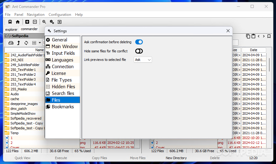Viewport: 276px width, 164px height.
Task: Click the remove panel minus icon
Action: 35,22
